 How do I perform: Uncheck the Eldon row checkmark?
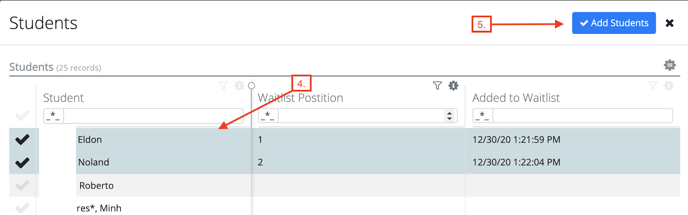[x=22, y=139]
